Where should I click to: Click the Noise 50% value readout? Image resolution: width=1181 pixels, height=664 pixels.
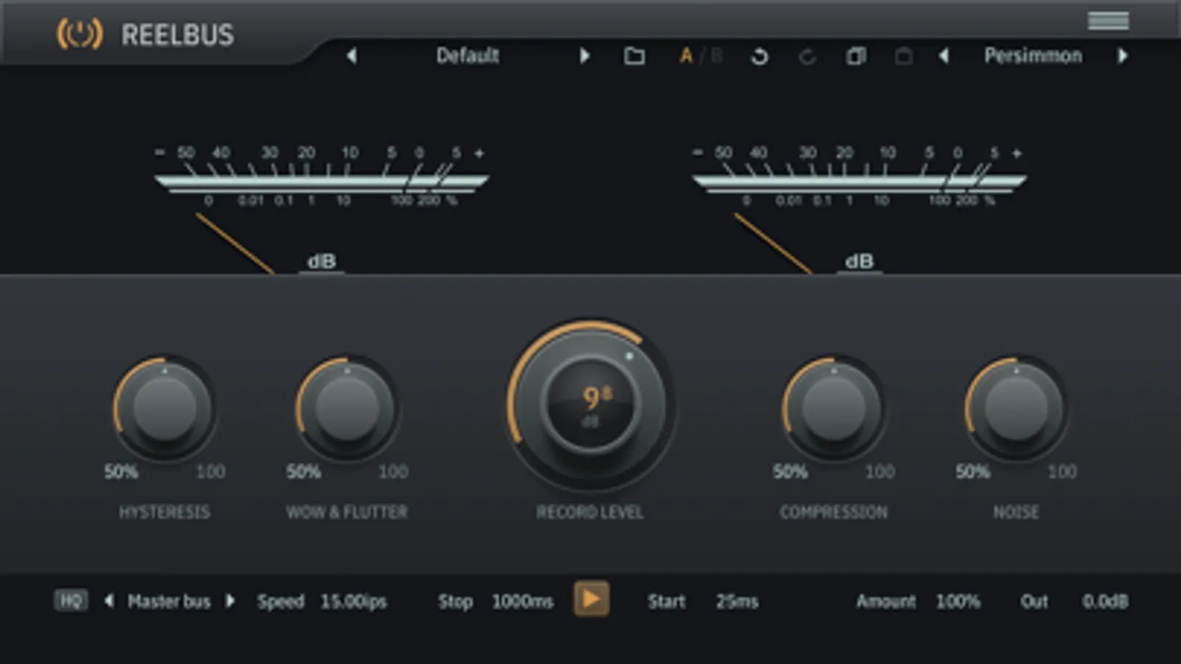point(973,471)
